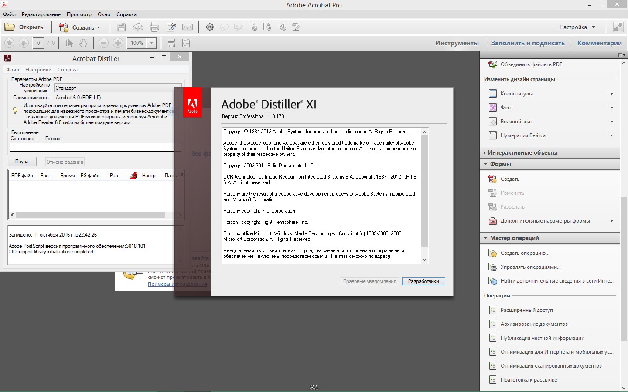The width and height of the screenshot is (628, 392).
Task: Open the default settings Стандарт combo box
Action: click(x=118, y=88)
